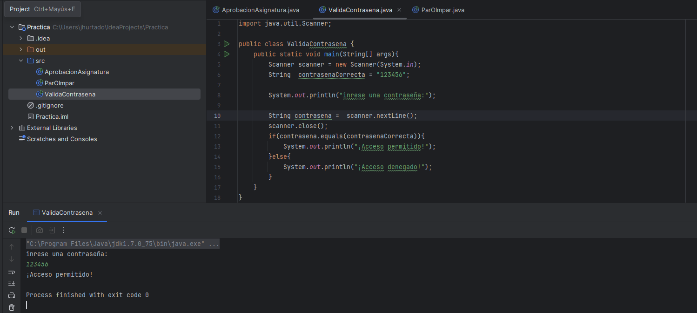
Task: Select Scratches and Consoles label
Action: [x=62, y=139]
